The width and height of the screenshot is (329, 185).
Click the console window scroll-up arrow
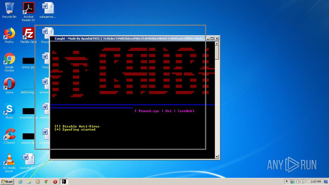click(217, 44)
